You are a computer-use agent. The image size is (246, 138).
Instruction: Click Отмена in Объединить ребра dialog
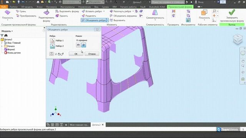point(92,54)
